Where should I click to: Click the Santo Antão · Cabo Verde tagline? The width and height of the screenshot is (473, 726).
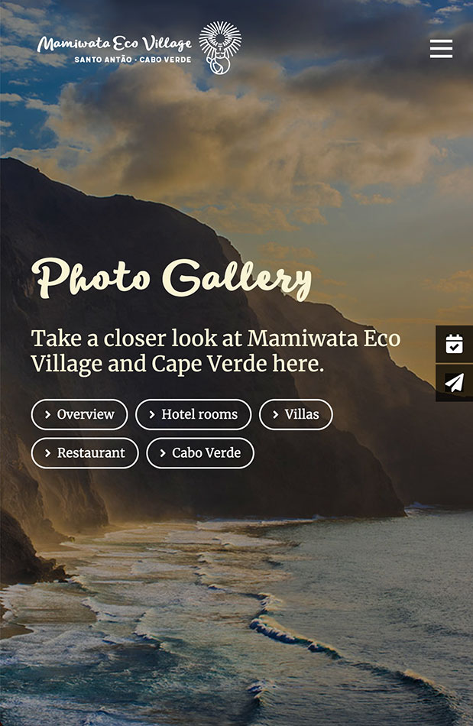(x=133, y=60)
